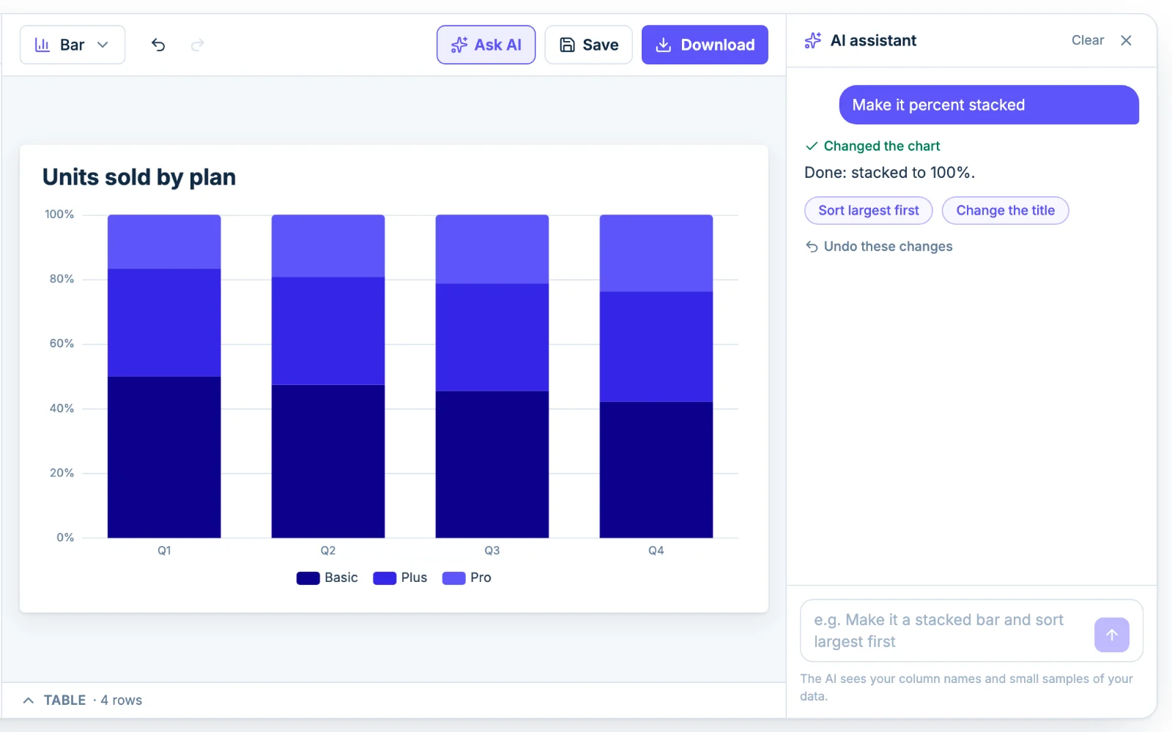Click the Make it percent stacked message
The image size is (1172, 732).
[x=989, y=105]
